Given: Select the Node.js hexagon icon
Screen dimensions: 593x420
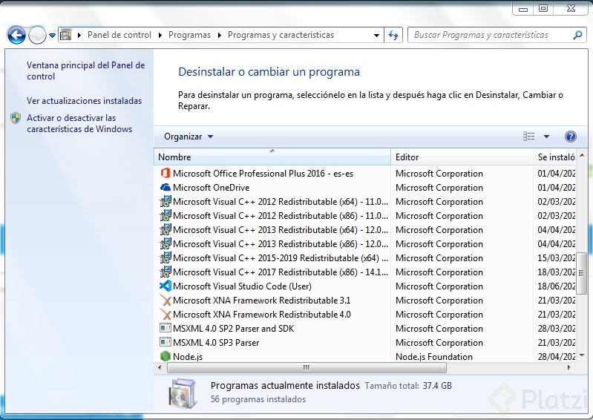Looking at the screenshot, I should [x=166, y=356].
